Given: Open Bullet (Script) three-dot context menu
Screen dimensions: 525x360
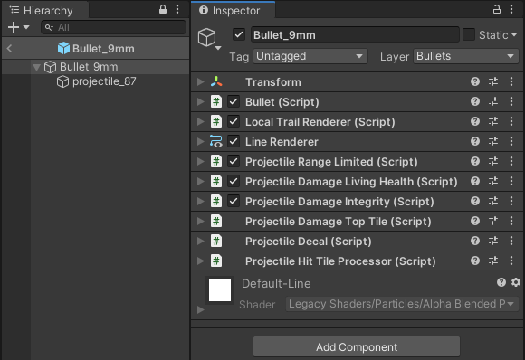Looking at the screenshot, I should coord(511,101).
